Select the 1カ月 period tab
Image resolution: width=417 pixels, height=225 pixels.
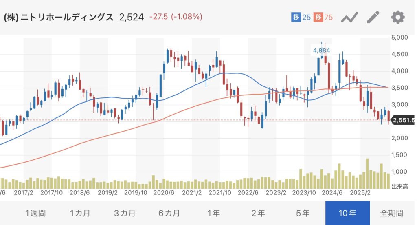80,213
